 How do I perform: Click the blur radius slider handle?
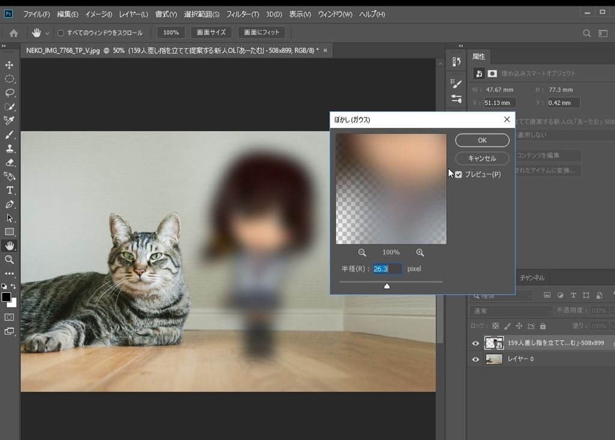387,286
